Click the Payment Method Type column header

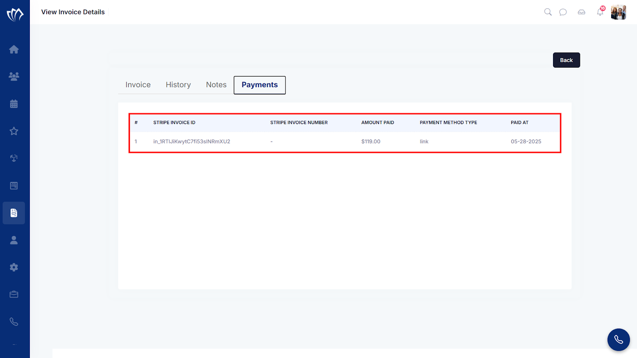(x=448, y=123)
